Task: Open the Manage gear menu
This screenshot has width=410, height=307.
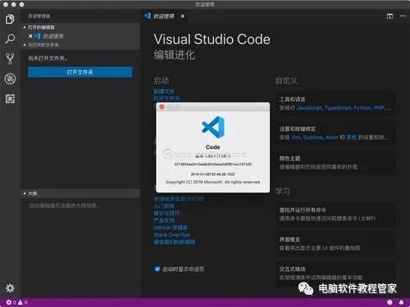Action: [x=10, y=288]
